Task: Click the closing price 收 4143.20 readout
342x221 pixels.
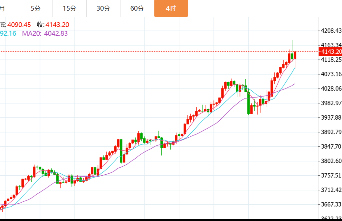Action: click(53, 25)
